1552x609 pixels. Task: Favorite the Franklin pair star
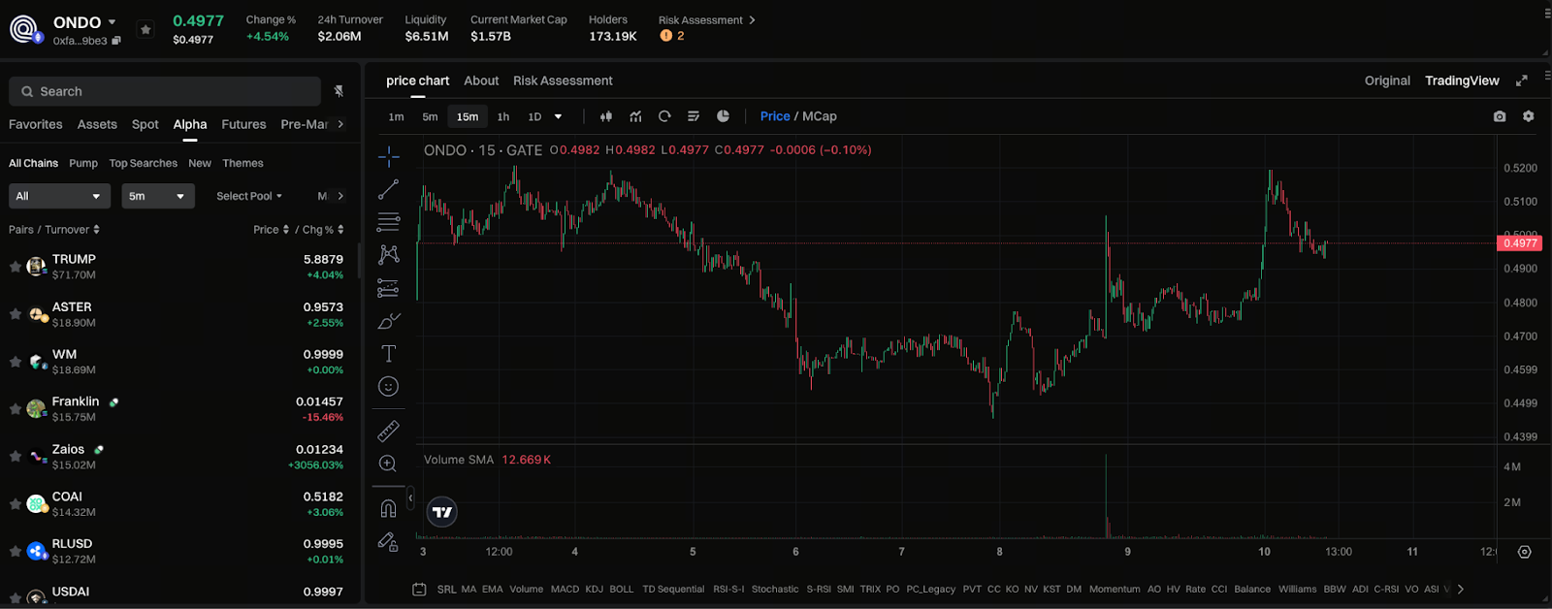coord(16,409)
